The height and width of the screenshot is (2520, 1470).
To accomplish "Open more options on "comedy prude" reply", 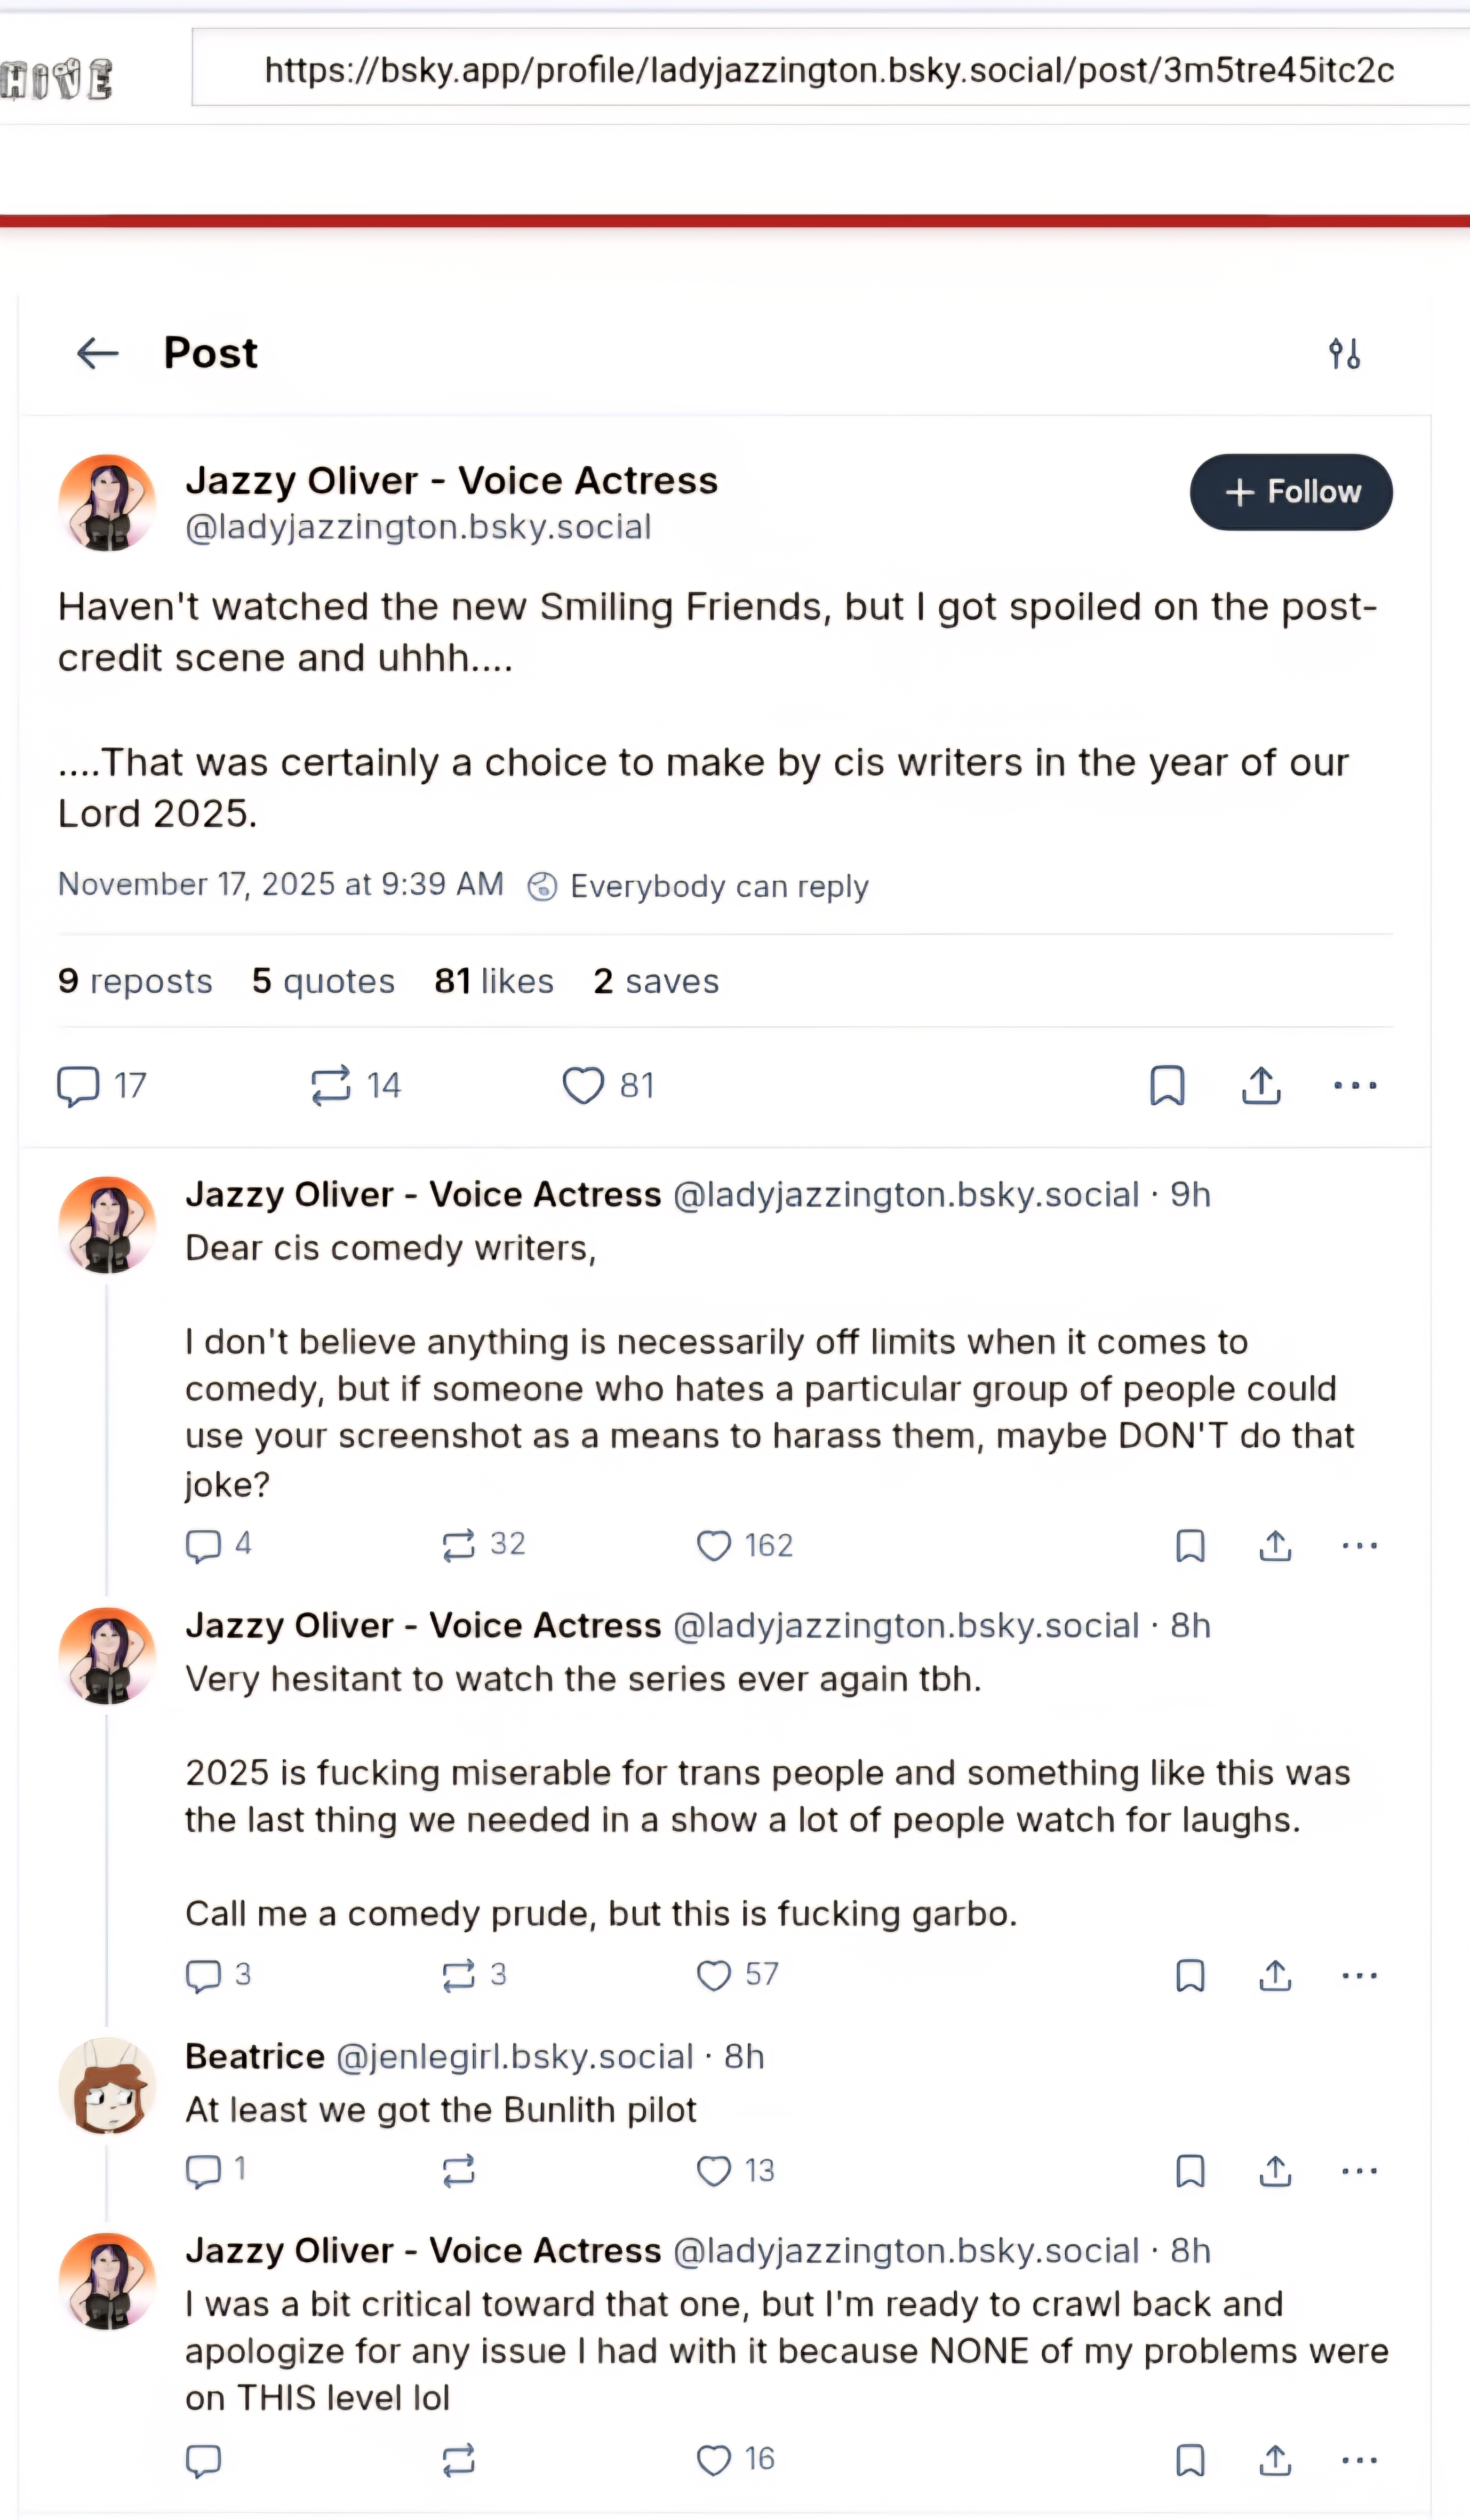I will click(x=1359, y=1976).
